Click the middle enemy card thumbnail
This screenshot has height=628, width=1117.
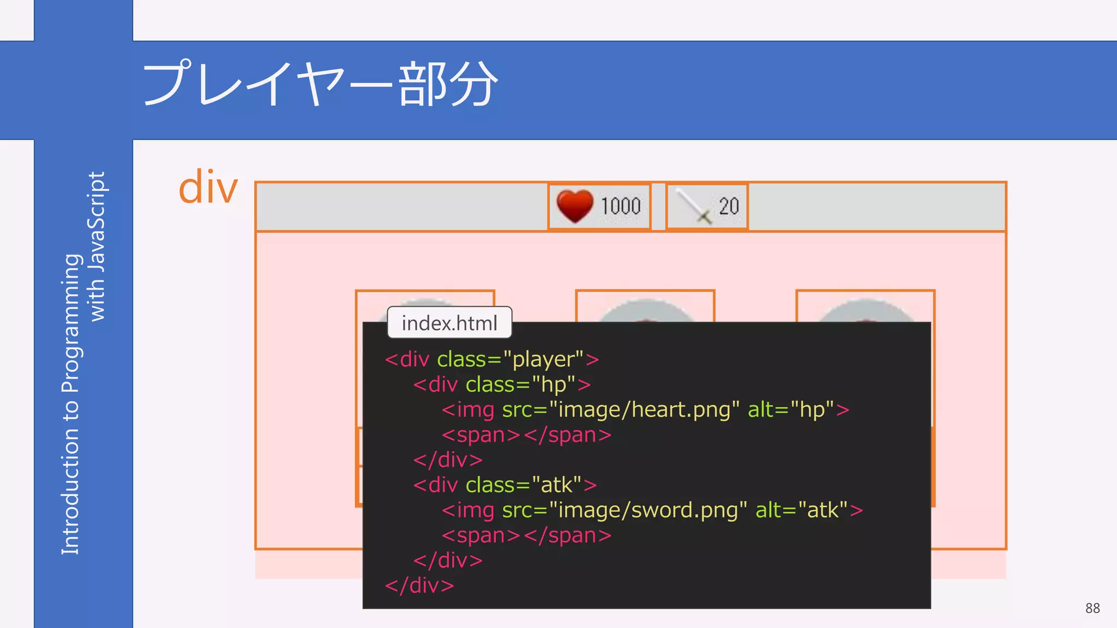click(645, 306)
